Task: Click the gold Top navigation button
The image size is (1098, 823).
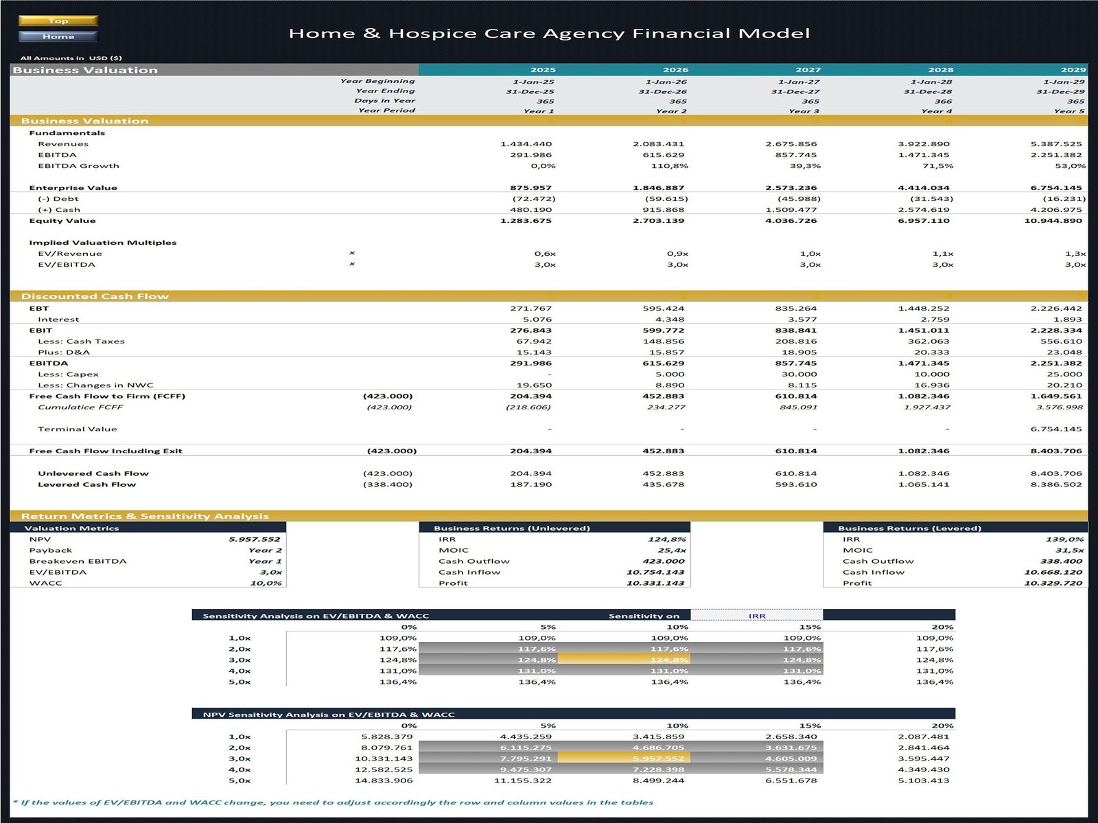Action: pos(58,21)
